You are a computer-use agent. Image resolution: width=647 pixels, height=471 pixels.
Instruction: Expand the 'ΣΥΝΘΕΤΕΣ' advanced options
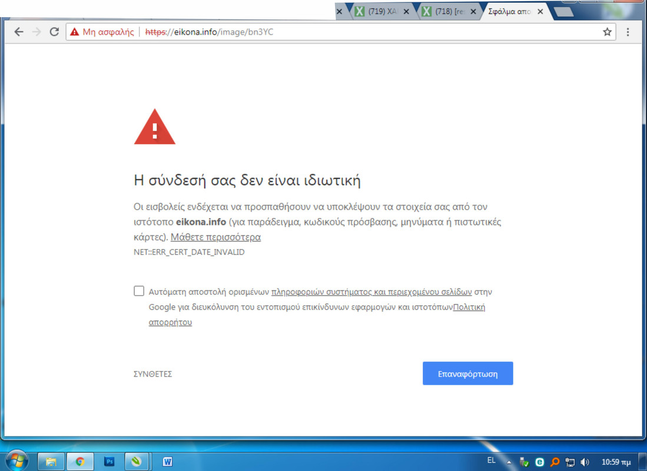pos(152,374)
